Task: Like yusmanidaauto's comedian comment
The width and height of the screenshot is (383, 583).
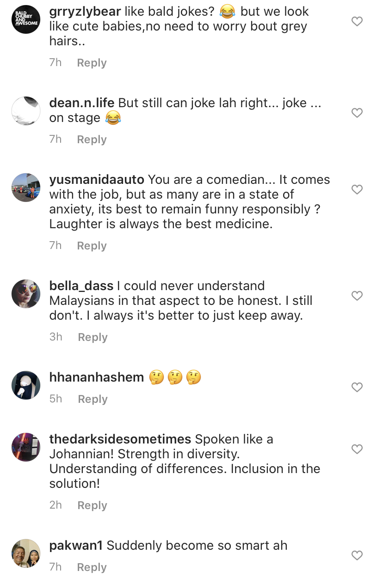Action: [357, 189]
